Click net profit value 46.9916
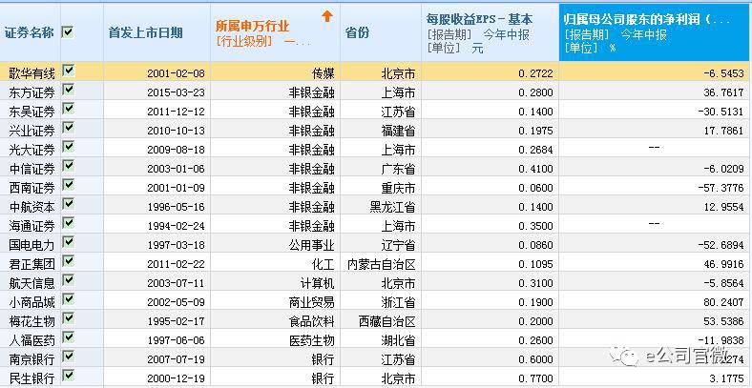The width and height of the screenshot is (752, 388). click(x=722, y=264)
